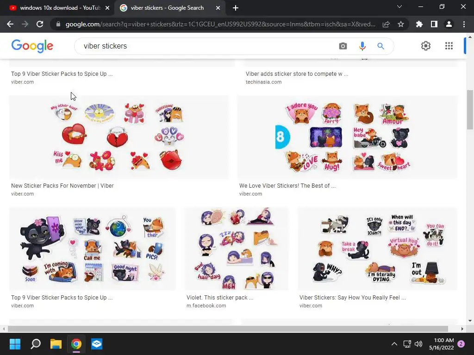Go to Google home via logo

click(32, 46)
